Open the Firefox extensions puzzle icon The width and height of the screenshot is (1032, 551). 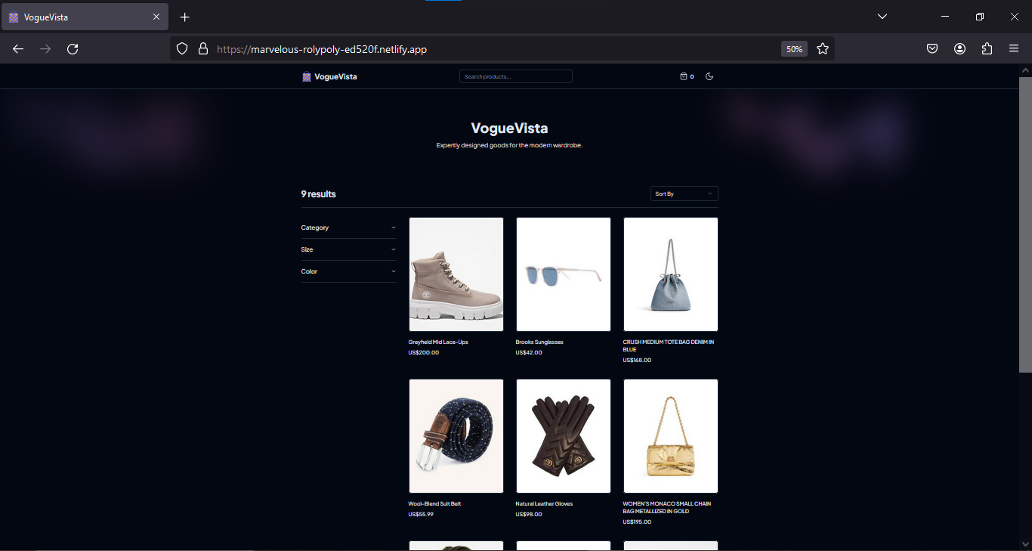coord(987,49)
